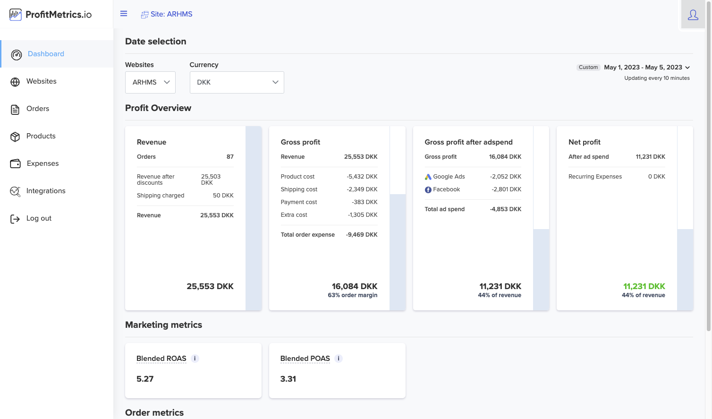Open the Currency DKK dropdown
Image resolution: width=712 pixels, height=419 pixels.
(237, 82)
